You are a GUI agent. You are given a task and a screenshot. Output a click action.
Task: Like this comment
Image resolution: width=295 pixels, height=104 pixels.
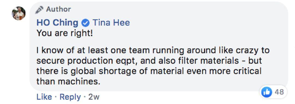(x=44, y=97)
